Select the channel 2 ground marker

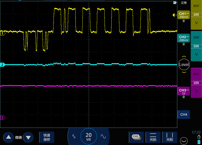3,65
